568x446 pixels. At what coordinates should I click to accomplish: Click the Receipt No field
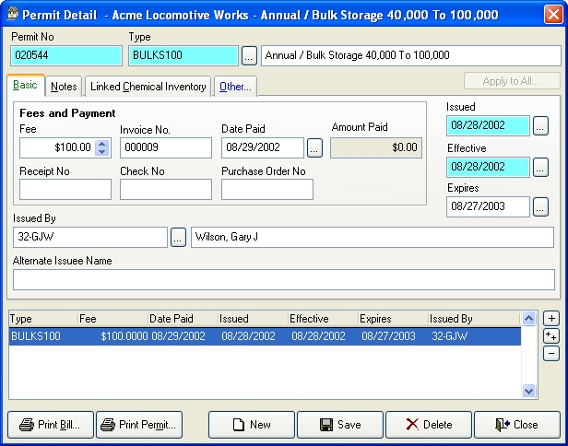pos(65,189)
